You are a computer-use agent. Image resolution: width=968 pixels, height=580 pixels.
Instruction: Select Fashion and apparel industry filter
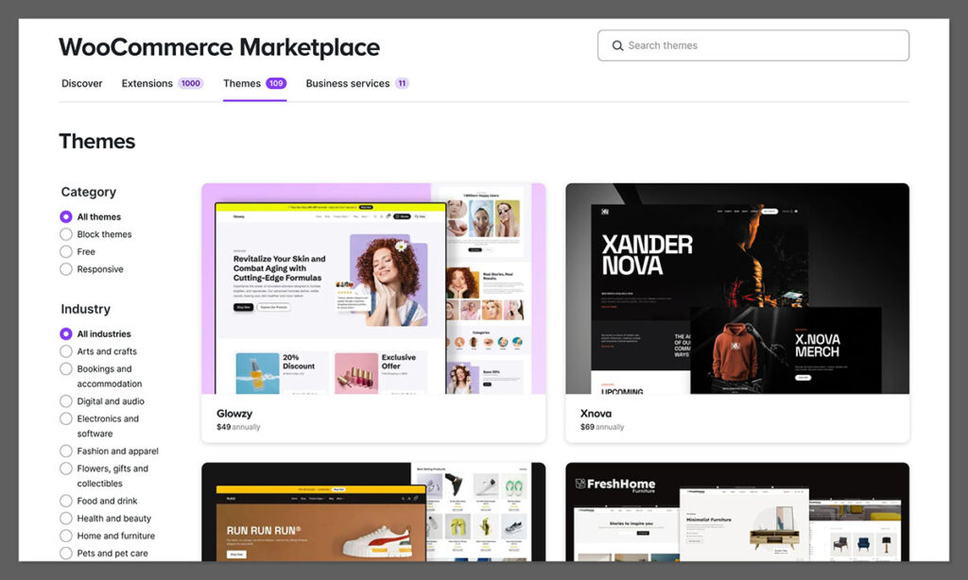pos(66,452)
